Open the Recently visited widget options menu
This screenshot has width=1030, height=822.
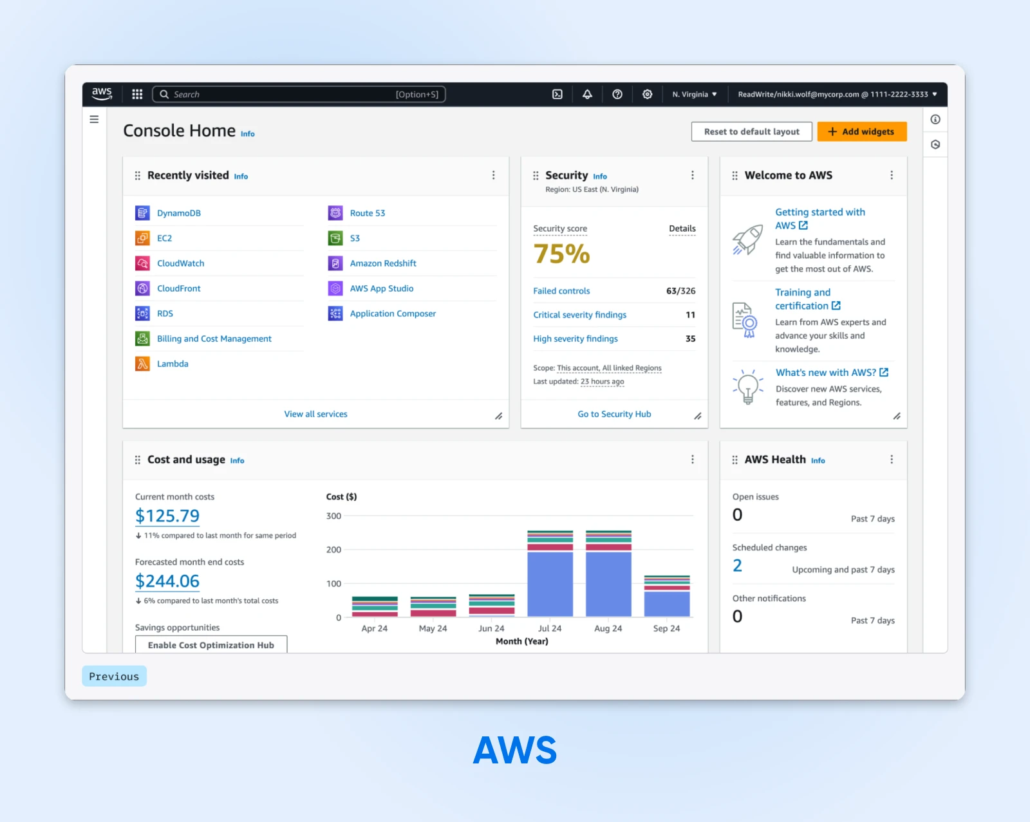[494, 175]
